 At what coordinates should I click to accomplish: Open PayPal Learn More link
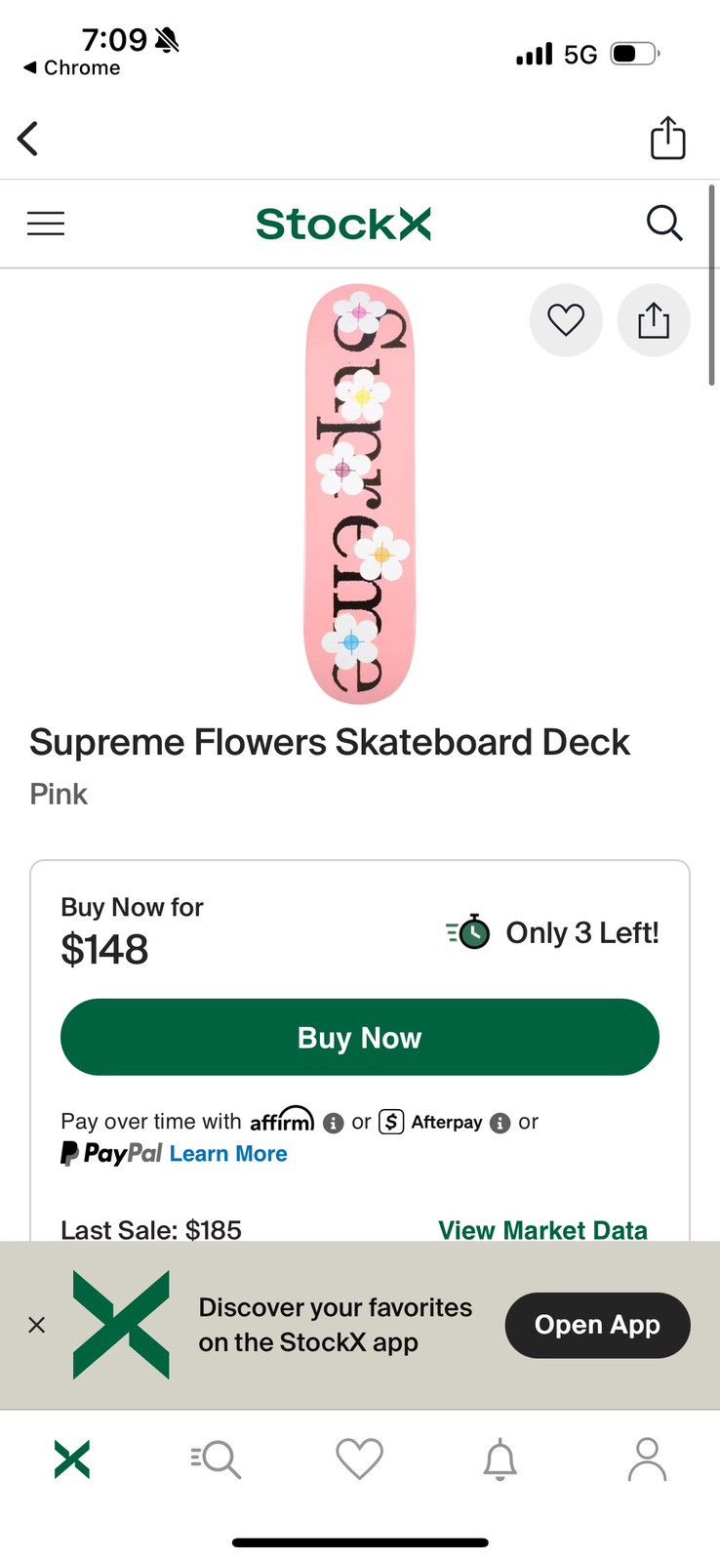tap(228, 1154)
